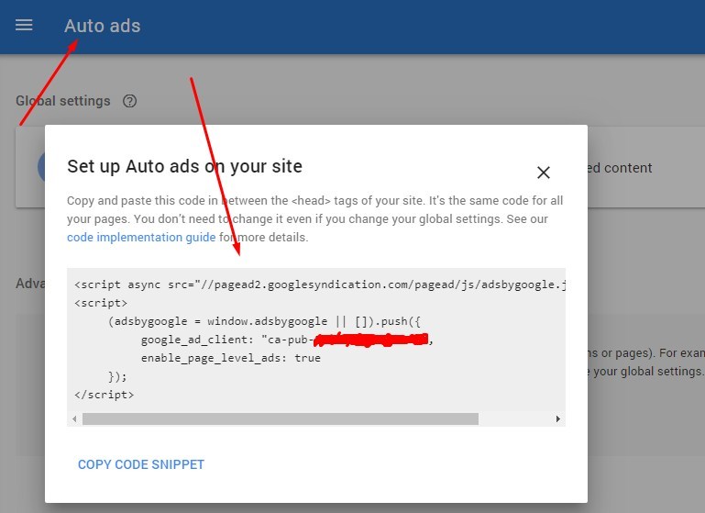Click the horizontal scrollbar thumb in code box
The height and width of the screenshot is (513, 705).
pyautogui.click(x=281, y=419)
